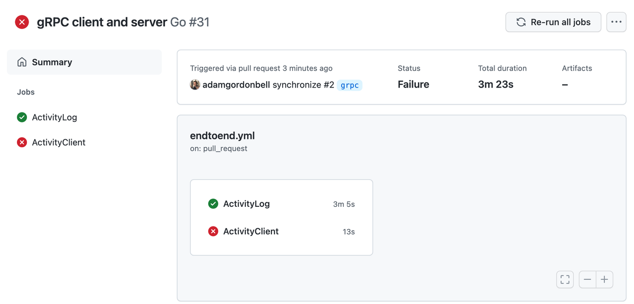The image size is (634, 304).
Task: Expand the workflow graph to fullscreen
Action: tap(564, 279)
